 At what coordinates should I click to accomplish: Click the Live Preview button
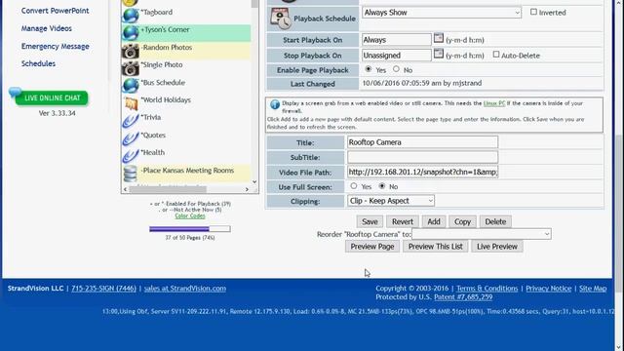[497, 247]
